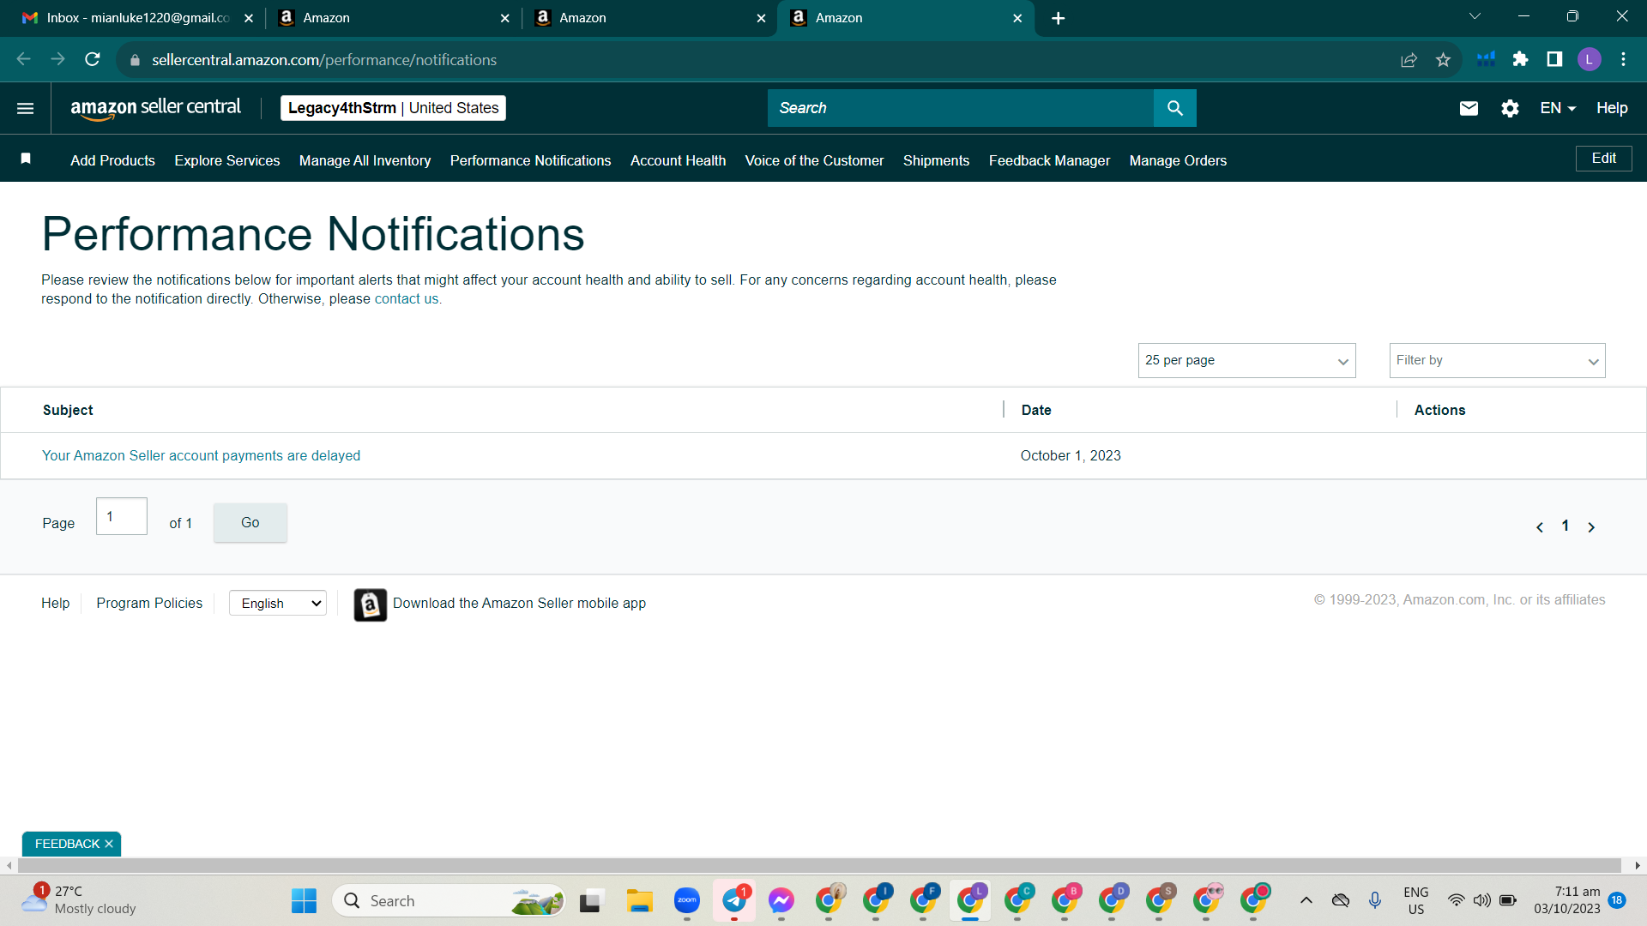Open the Seller Central hamburger menu

pyautogui.click(x=26, y=108)
